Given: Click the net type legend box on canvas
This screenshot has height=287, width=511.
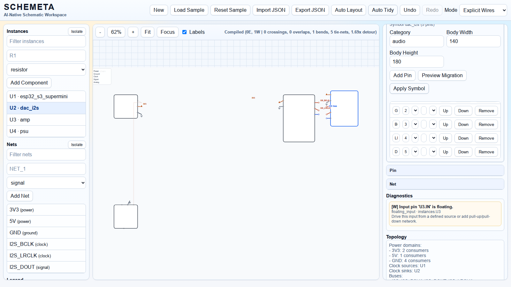Looking at the screenshot, I should 102,77.
